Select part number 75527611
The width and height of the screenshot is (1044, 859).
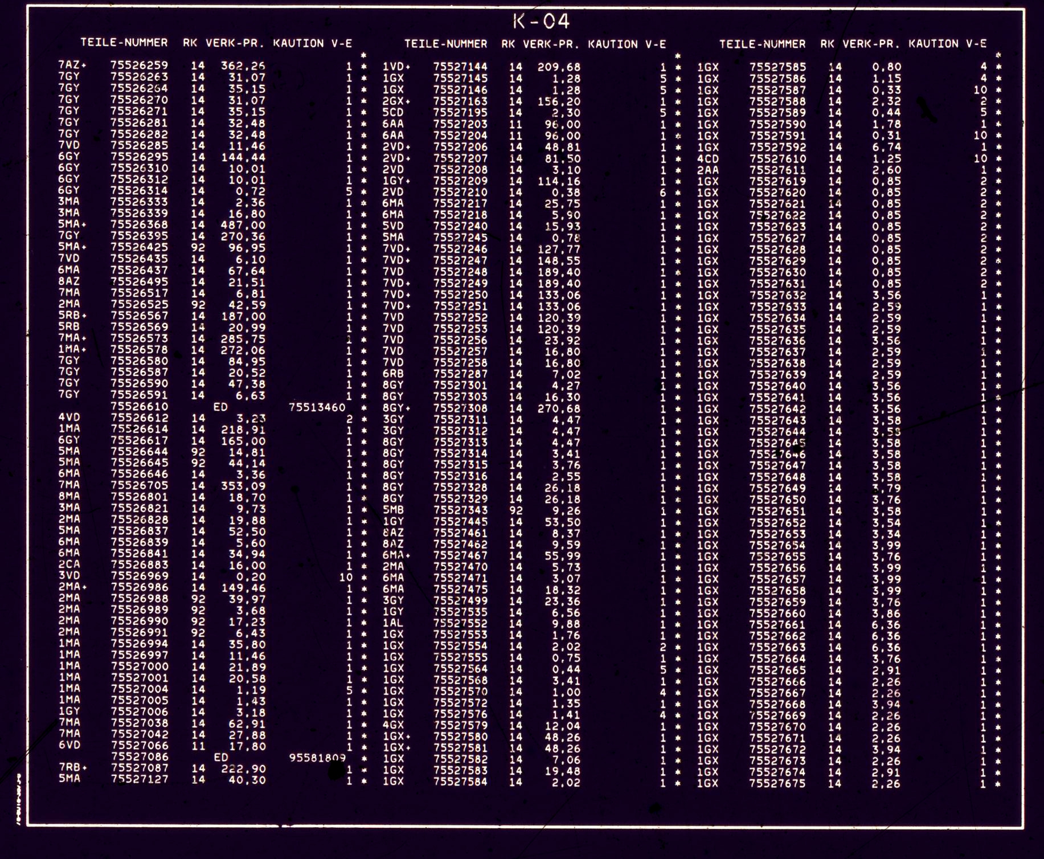click(777, 170)
